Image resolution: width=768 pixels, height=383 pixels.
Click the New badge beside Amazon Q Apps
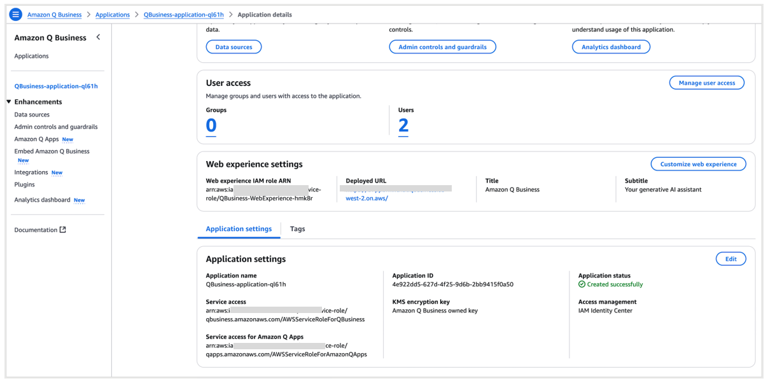(x=67, y=139)
